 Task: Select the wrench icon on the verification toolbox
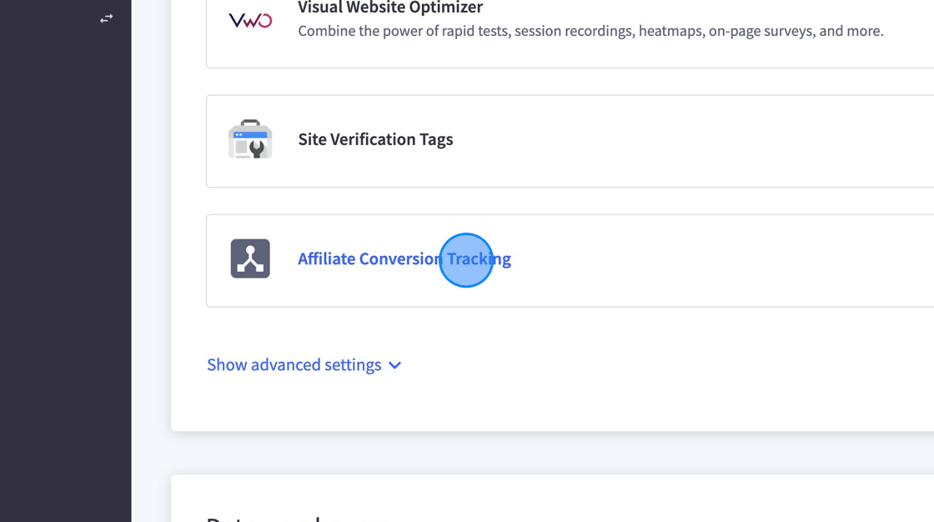click(255, 147)
